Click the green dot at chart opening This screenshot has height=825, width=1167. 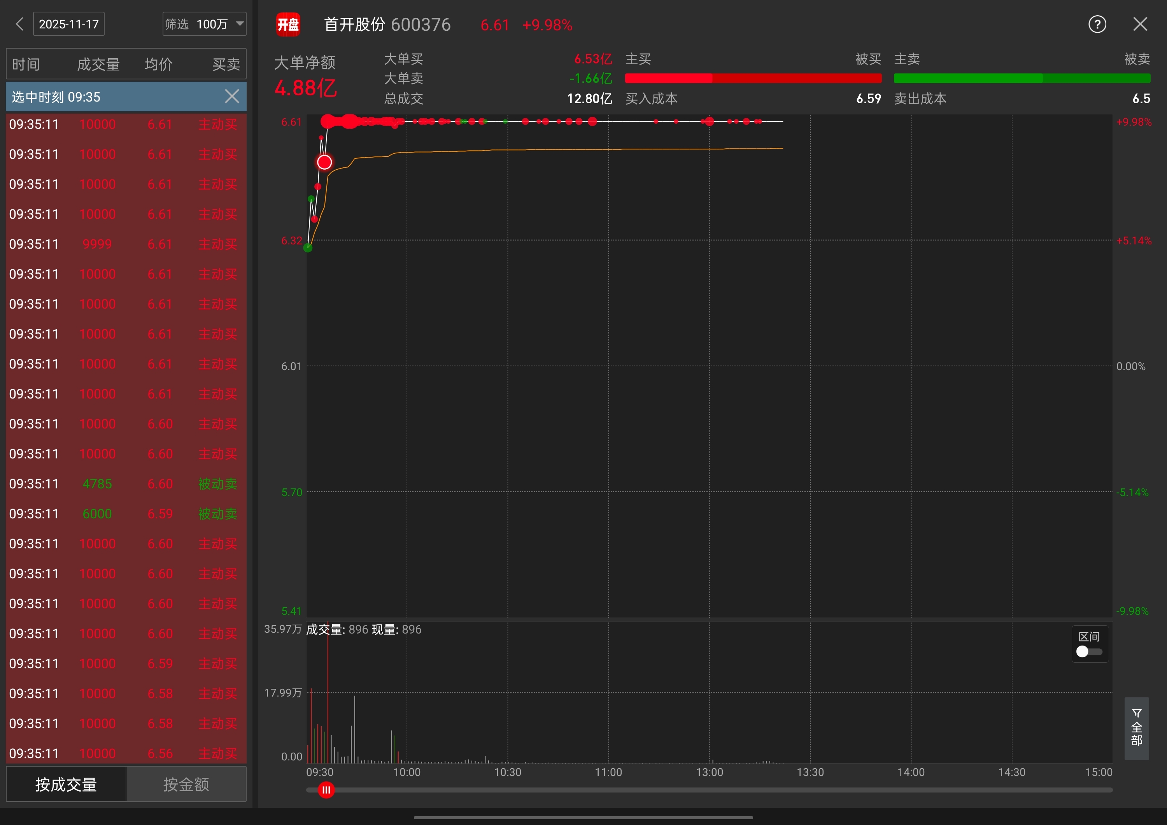click(308, 248)
